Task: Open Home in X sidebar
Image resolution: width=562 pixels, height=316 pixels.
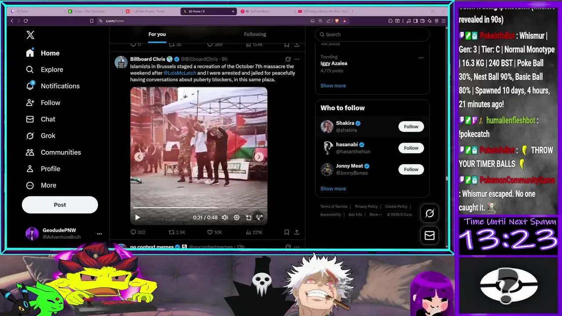Action: point(43,53)
